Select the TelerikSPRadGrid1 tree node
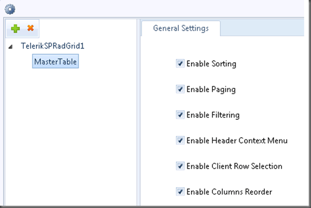This screenshot has height=208, width=311. point(53,46)
